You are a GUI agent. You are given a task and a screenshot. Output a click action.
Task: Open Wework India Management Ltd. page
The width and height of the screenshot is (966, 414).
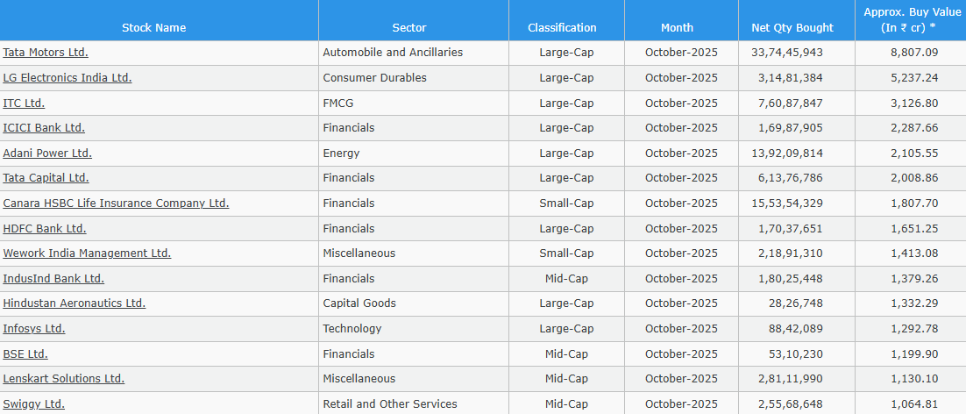coord(87,253)
